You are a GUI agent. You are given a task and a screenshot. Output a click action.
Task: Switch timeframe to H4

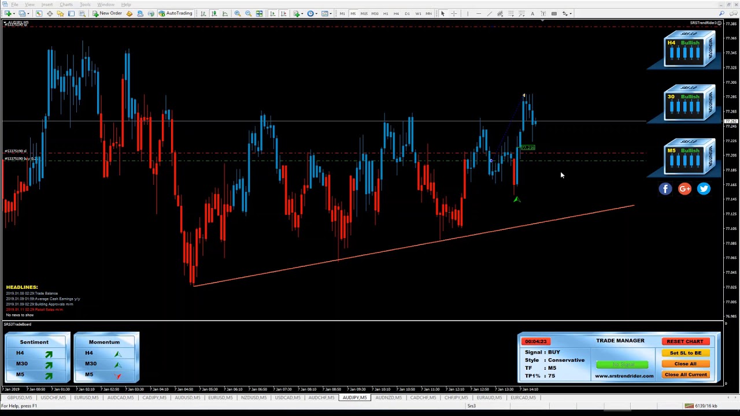396,13
